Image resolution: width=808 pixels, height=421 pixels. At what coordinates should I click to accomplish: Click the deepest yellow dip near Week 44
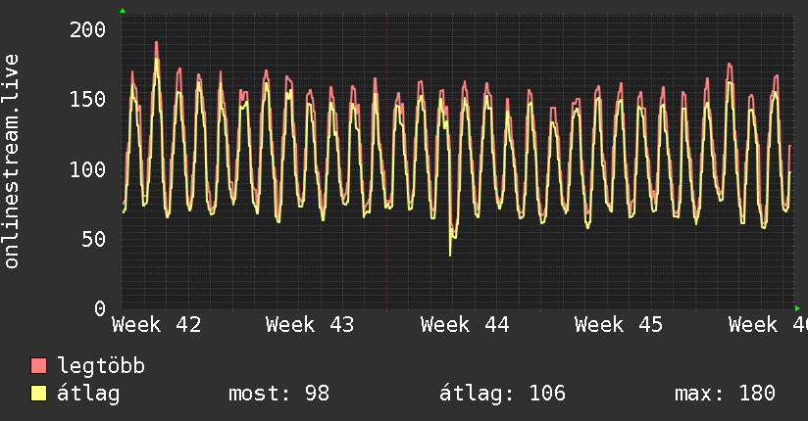coord(450,254)
